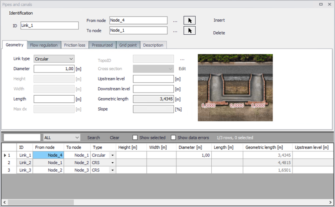Open the Description tab
Image resolution: width=335 pixels, height=207 pixels.
coord(153,45)
